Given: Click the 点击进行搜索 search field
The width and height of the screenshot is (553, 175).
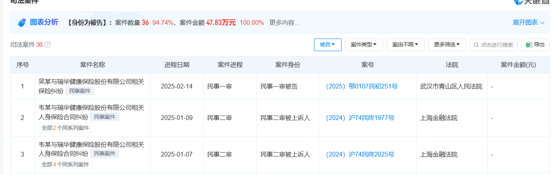Looking at the screenshot, I should pyautogui.click(x=493, y=45).
